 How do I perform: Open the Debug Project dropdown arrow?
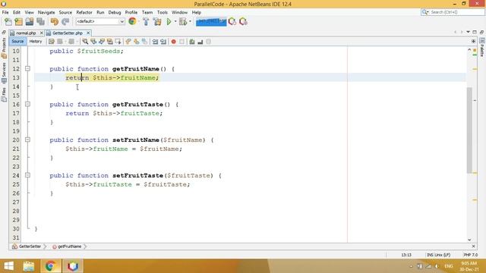190,22
